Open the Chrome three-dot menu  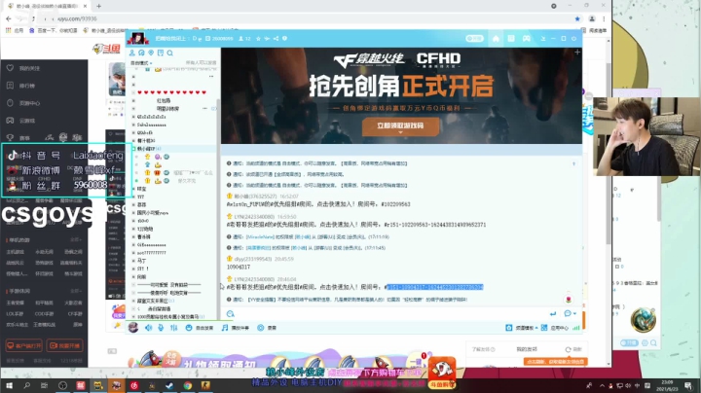(604, 18)
